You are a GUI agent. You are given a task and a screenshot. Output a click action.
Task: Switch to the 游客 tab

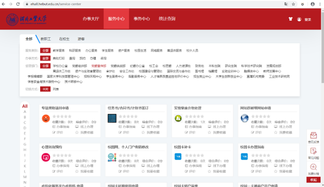click(81, 39)
